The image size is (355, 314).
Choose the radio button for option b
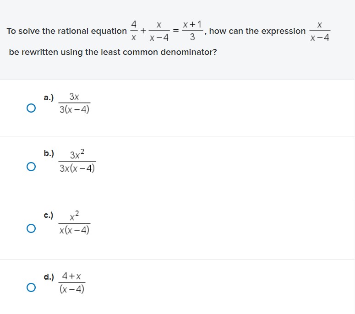point(31,167)
